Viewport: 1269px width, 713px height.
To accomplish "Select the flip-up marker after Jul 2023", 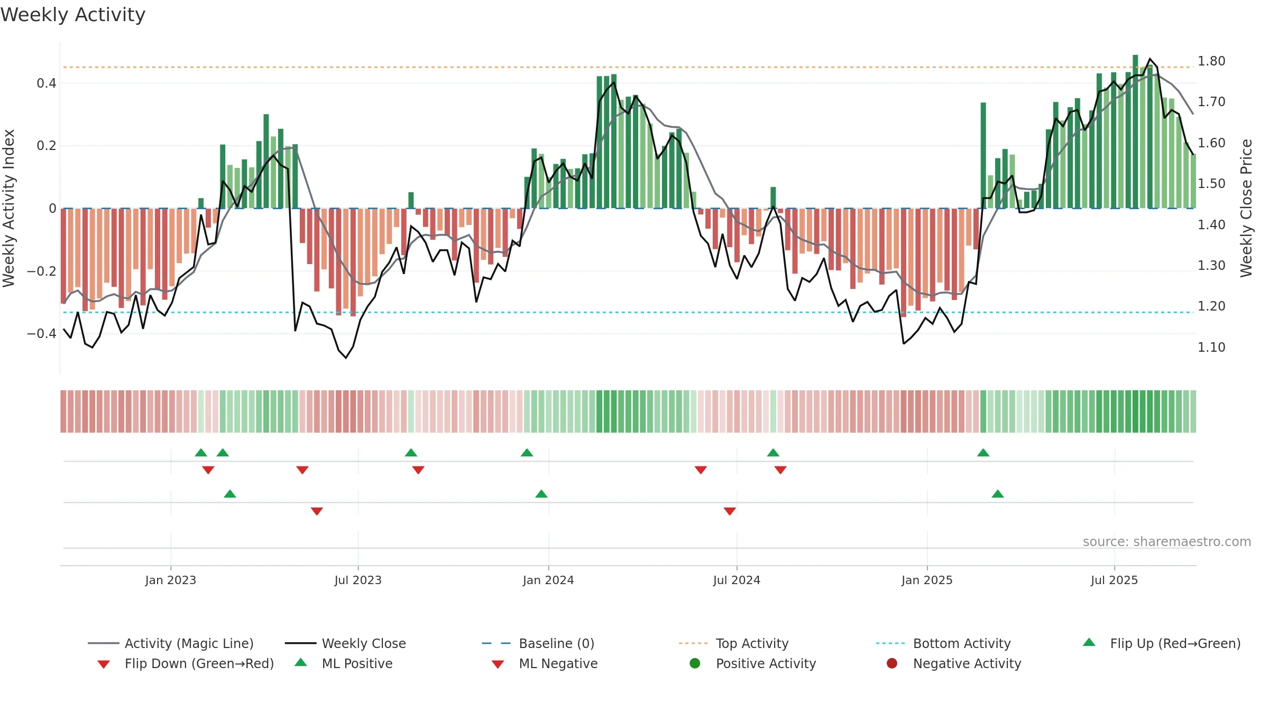I will point(411,453).
